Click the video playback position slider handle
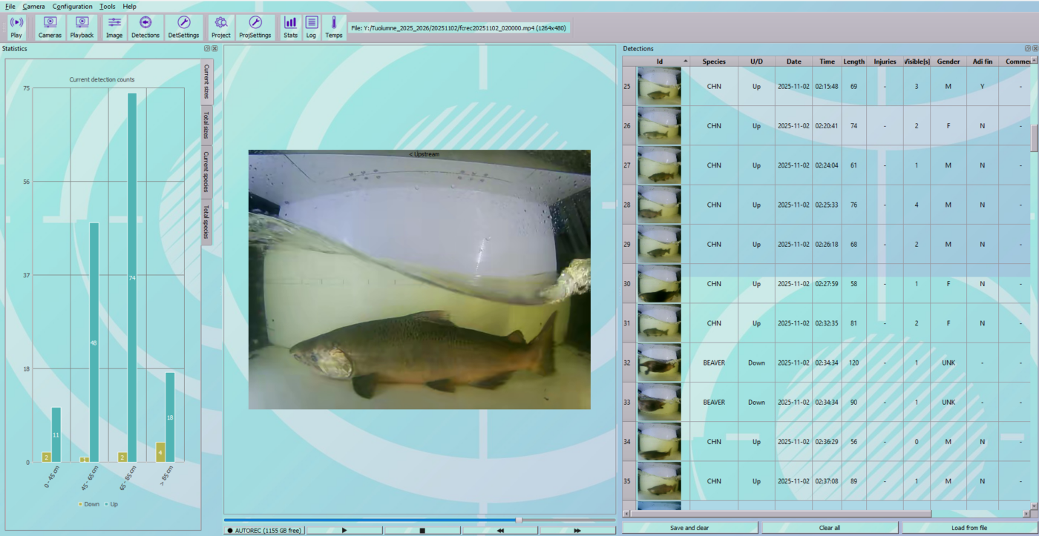1039x536 pixels. [x=519, y=520]
